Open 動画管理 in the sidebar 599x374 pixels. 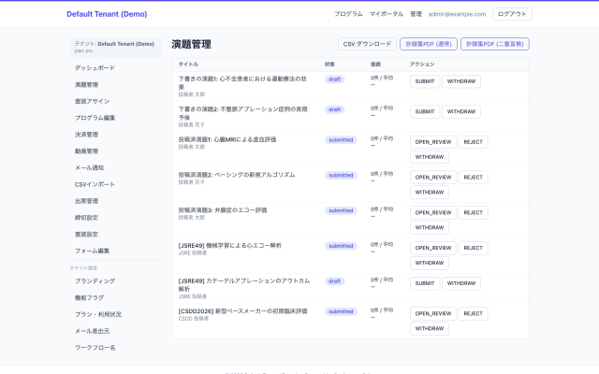pyautogui.click(x=115, y=151)
